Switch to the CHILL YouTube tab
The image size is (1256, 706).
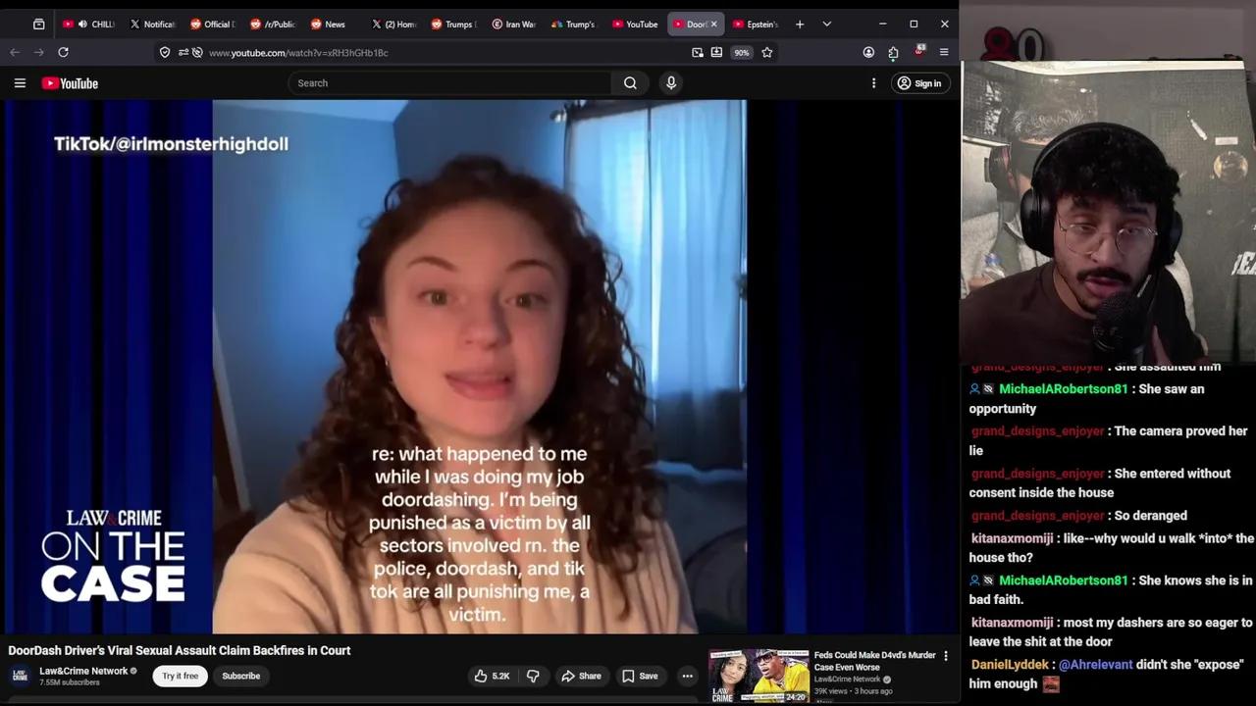(89, 24)
